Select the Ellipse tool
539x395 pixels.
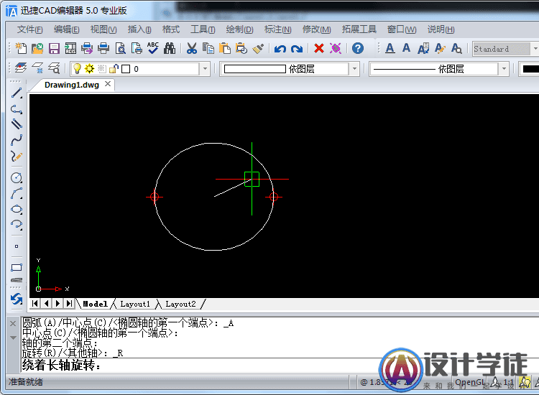[x=17, y=209]
